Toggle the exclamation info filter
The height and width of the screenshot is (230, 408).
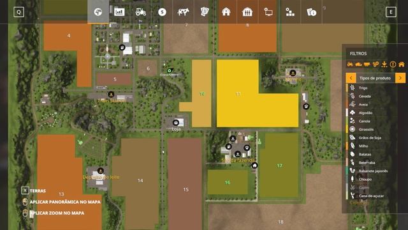[393, 64]
